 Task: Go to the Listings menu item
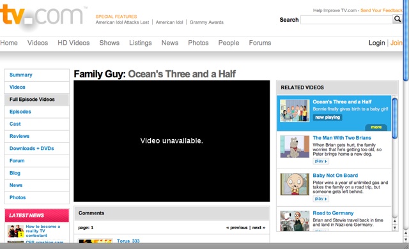coord(141,43)
